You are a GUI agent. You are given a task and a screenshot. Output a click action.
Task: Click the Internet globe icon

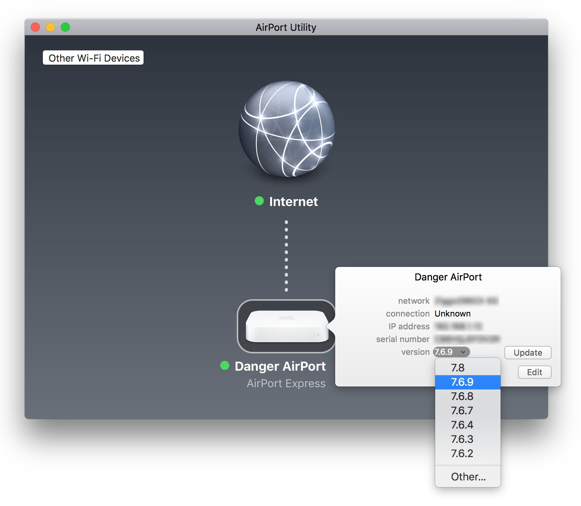click(x=287, y=129)
